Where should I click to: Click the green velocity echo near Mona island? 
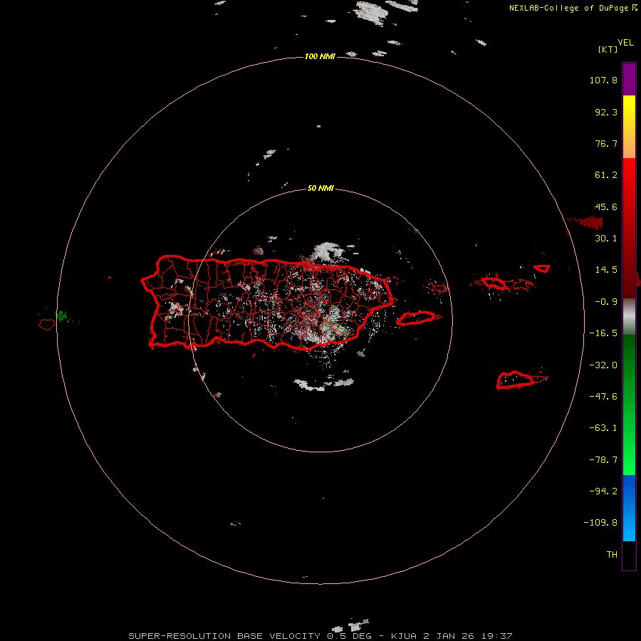(x=62, y=316)
